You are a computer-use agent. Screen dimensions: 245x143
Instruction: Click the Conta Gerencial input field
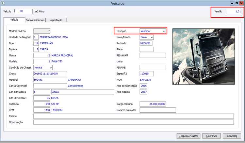point(50,86)
